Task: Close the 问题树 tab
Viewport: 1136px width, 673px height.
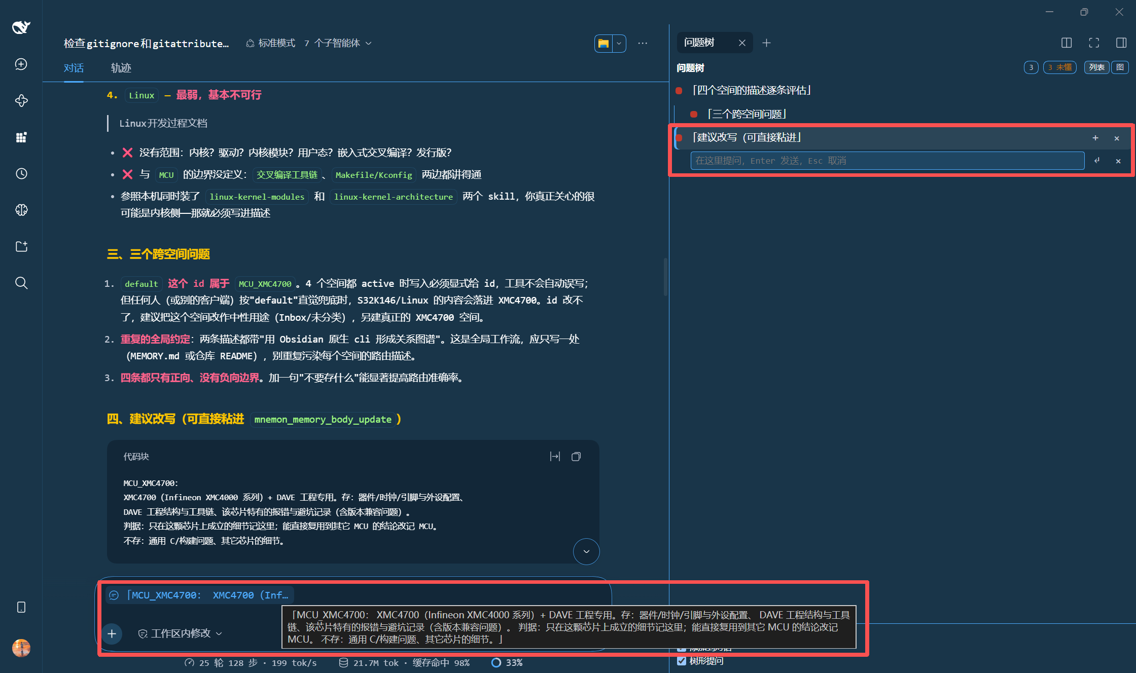Action: click(x=742, y=43)
